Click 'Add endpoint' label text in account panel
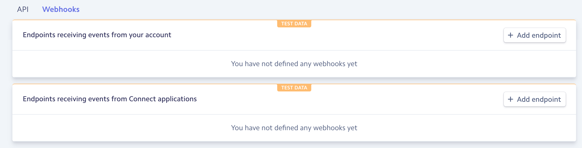This screenshot has width=582, height=148. click(539, 35)
